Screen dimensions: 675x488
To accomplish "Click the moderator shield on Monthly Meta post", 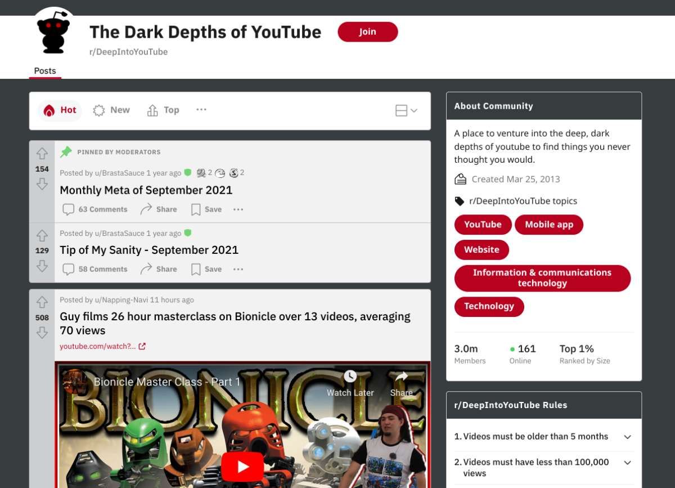I will (x=188, y=173).
